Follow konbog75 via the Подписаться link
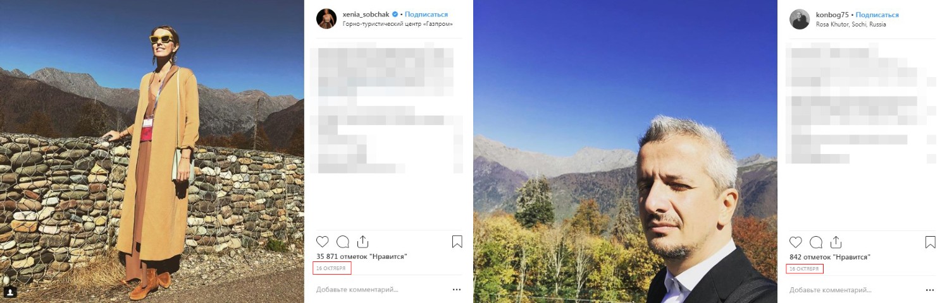947x303 pixels. pos(877,15)
